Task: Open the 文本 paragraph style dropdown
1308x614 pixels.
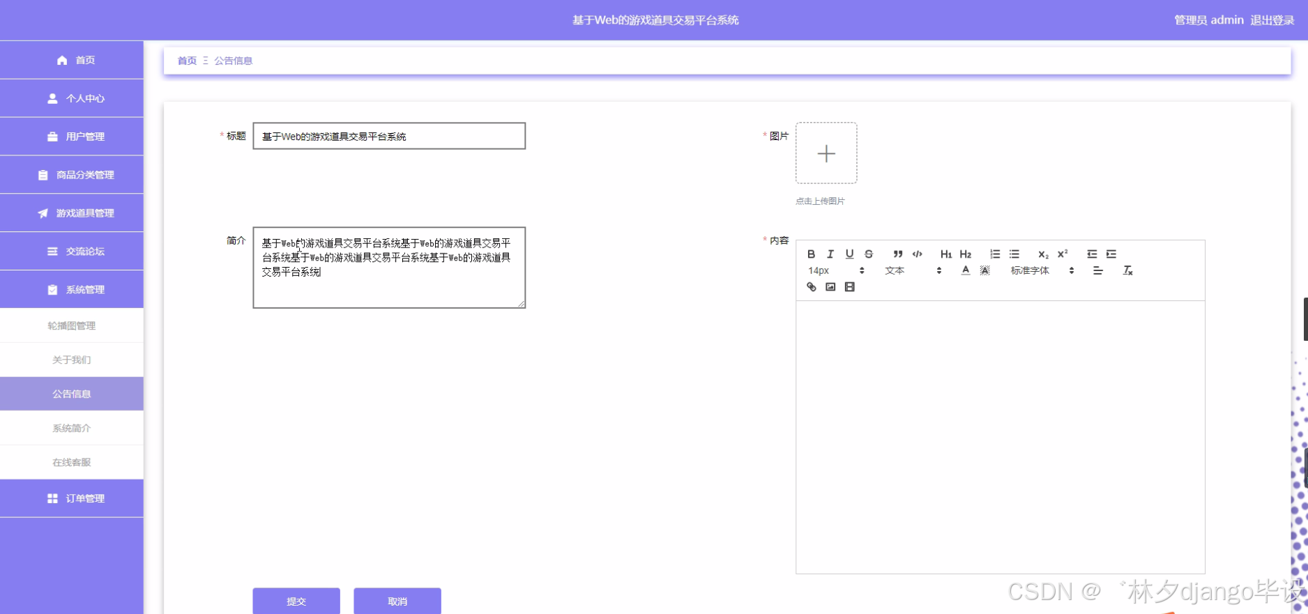Action: coord(913,270)
